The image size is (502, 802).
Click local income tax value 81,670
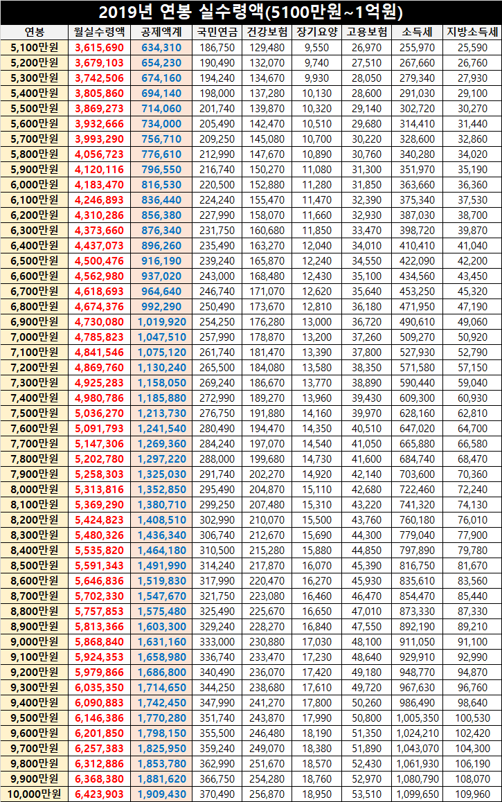click(472, 566)
